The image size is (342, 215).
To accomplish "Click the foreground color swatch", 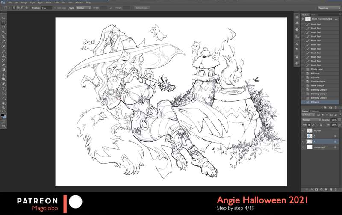I will 3,115.
